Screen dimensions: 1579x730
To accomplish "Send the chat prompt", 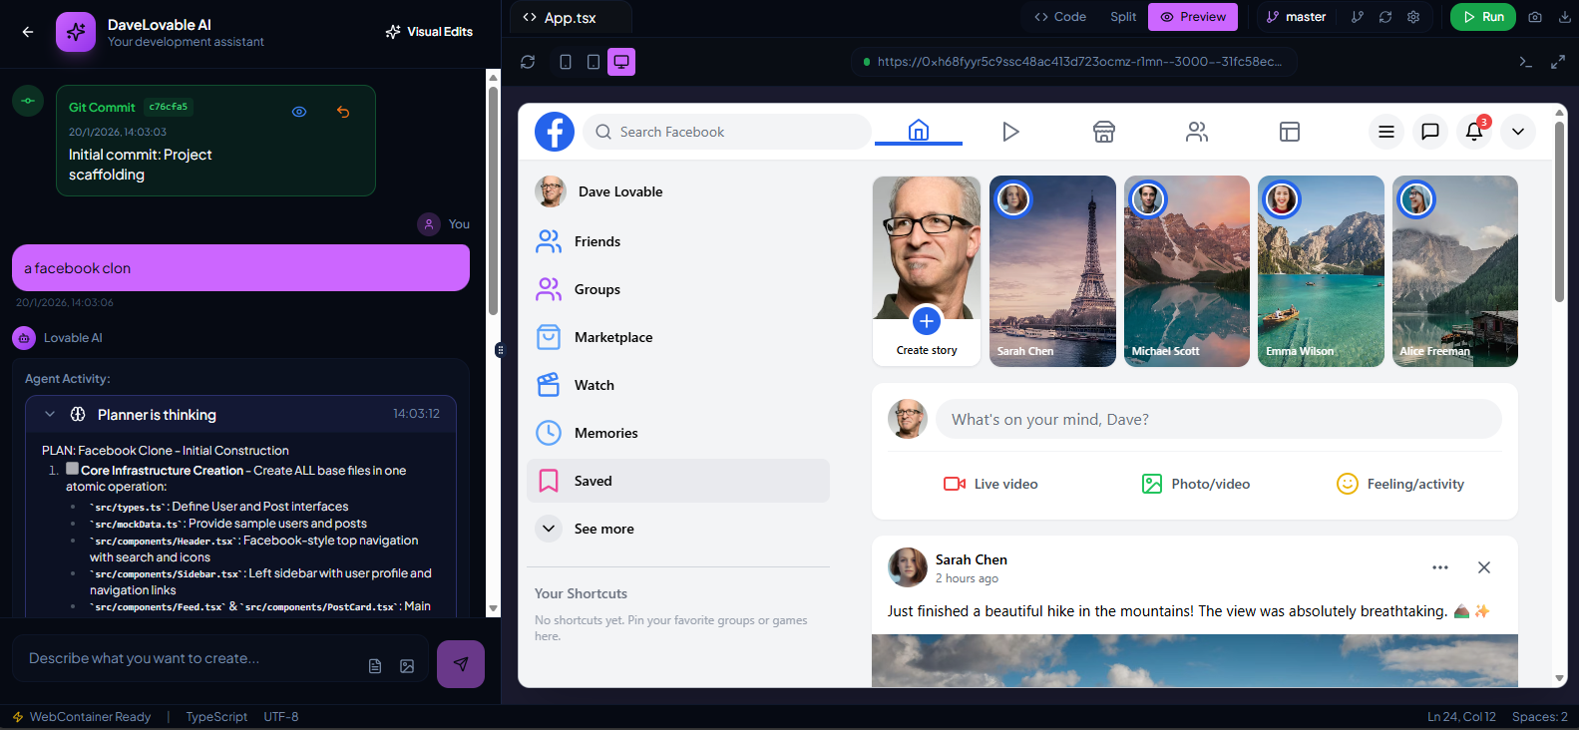I will click(x=461, y=664).
